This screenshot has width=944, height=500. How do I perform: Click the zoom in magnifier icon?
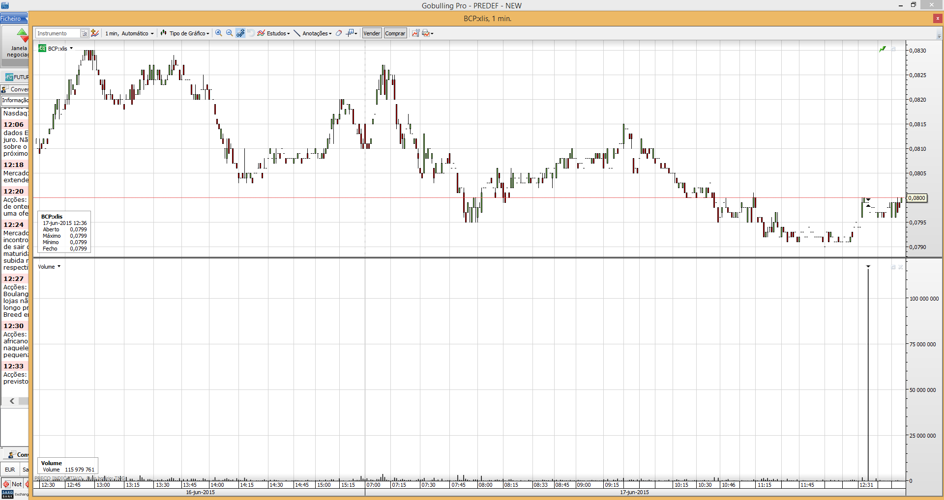(x=219, y=33)
